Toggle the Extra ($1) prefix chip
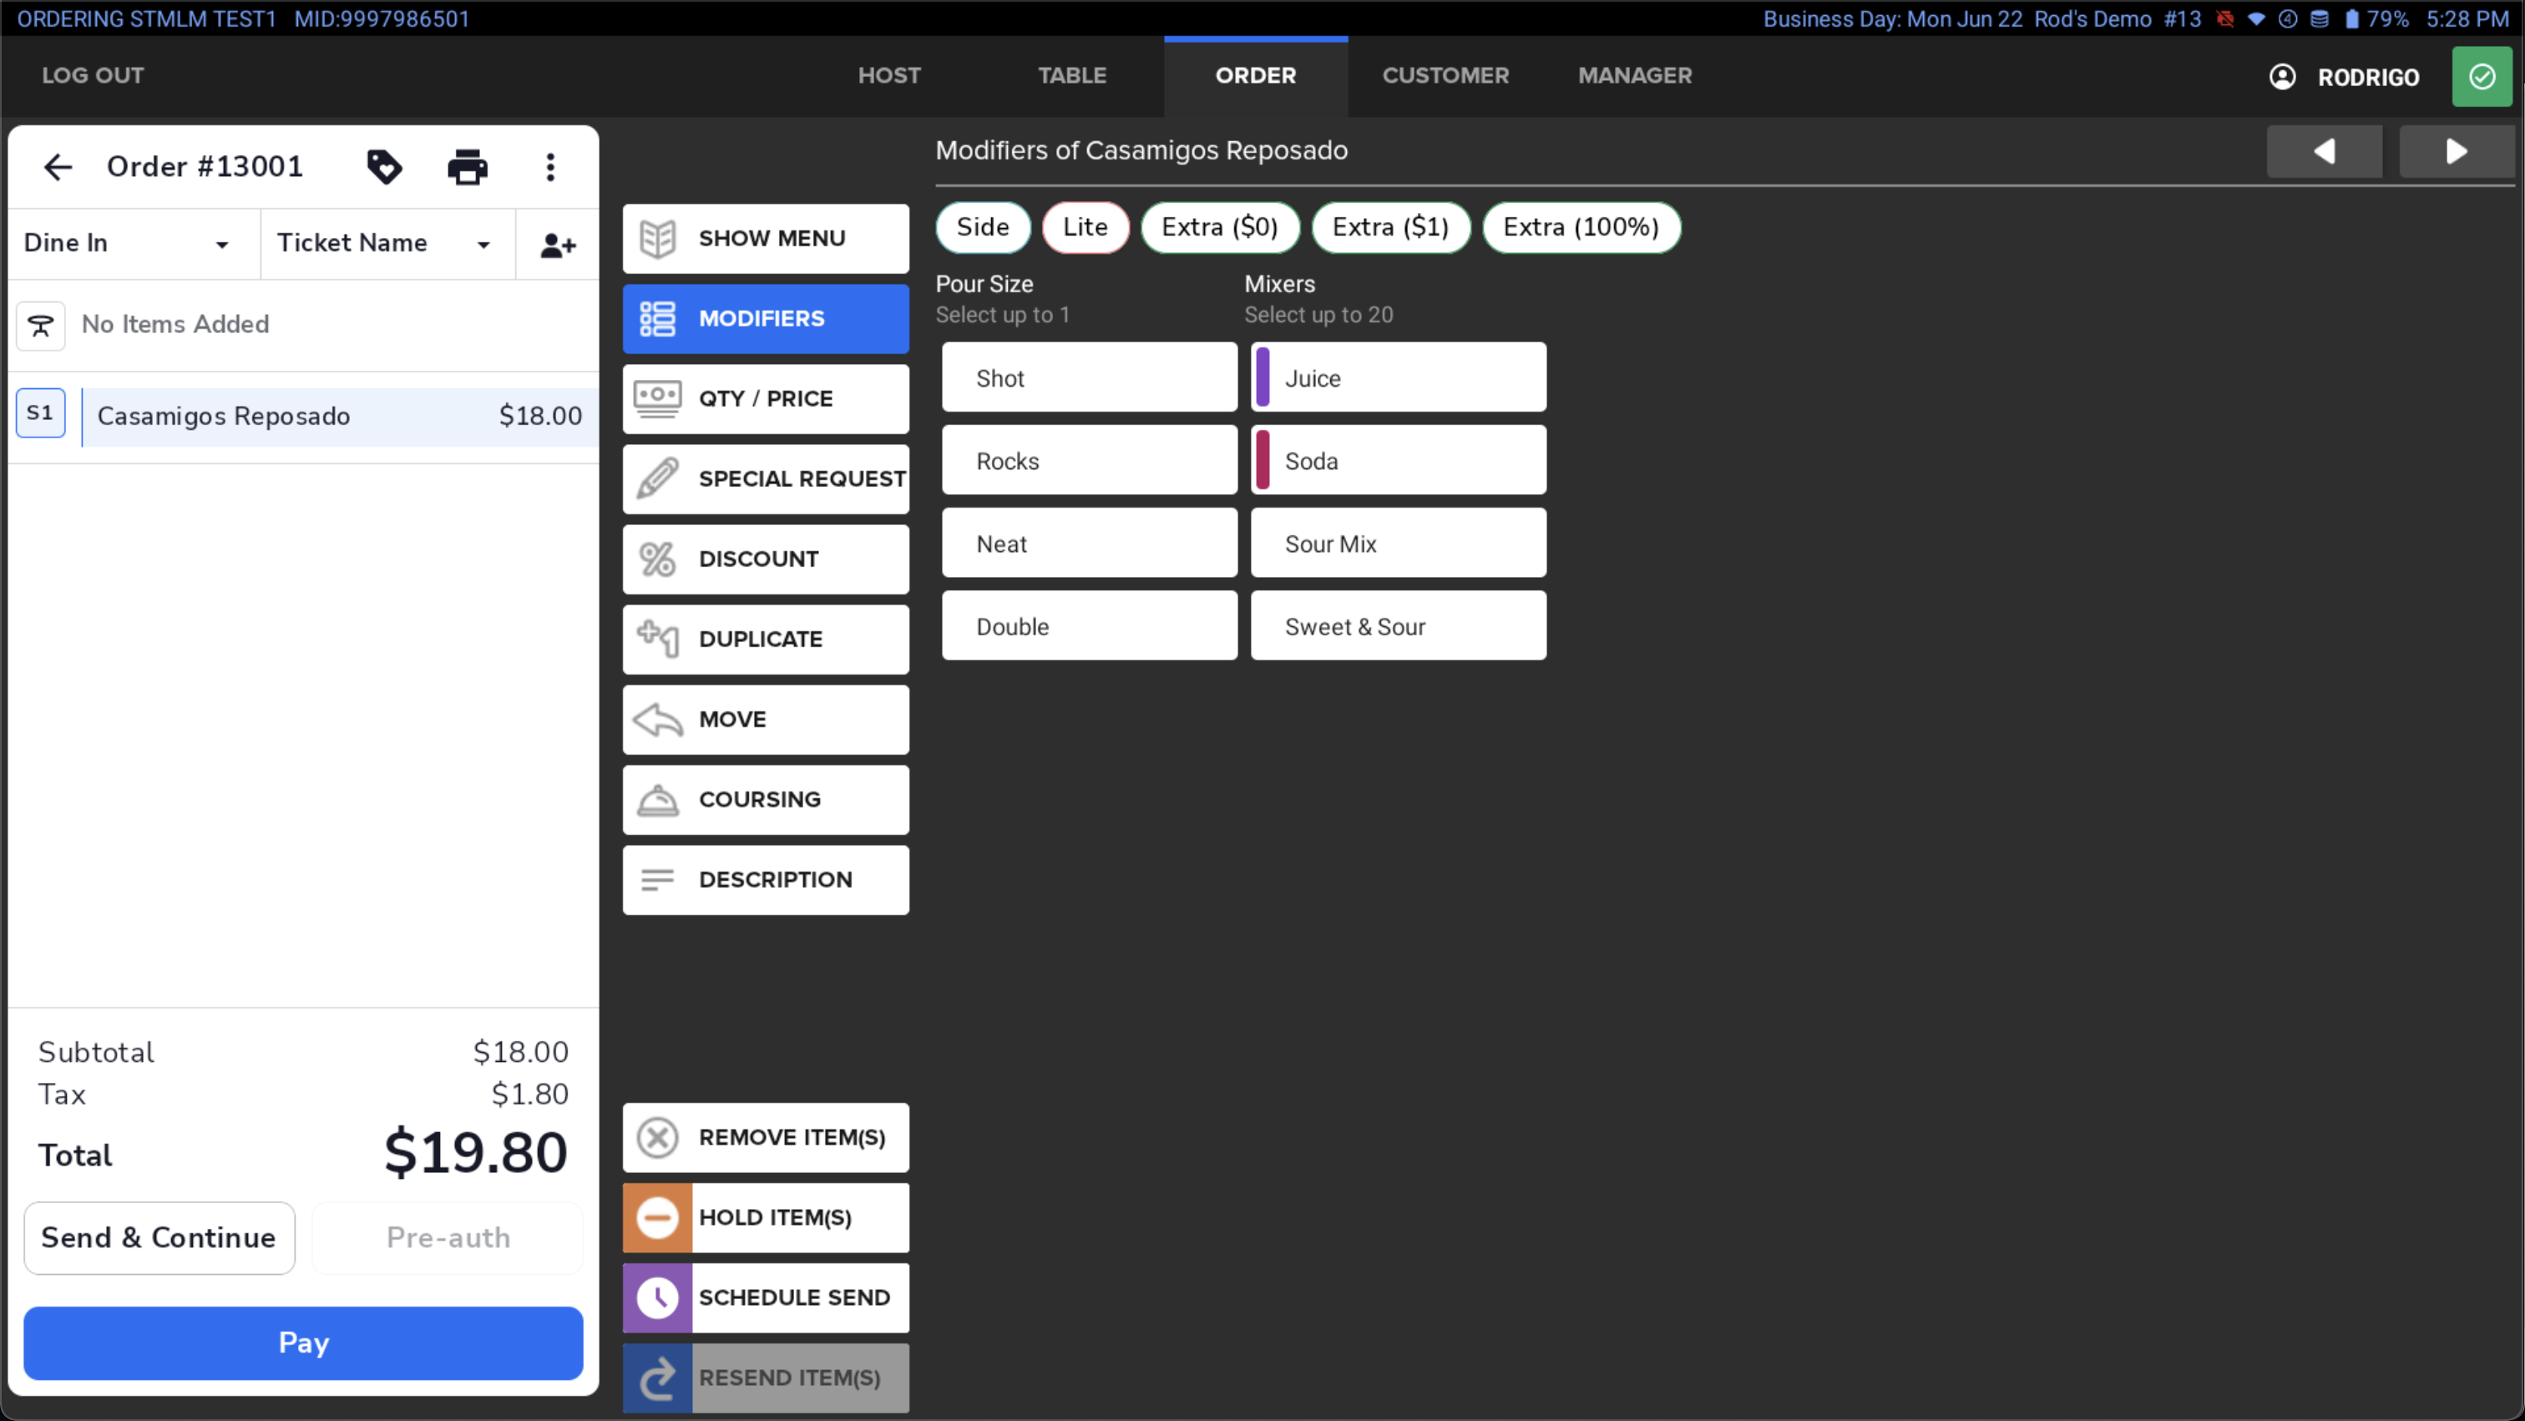 tap(1391, 227)
